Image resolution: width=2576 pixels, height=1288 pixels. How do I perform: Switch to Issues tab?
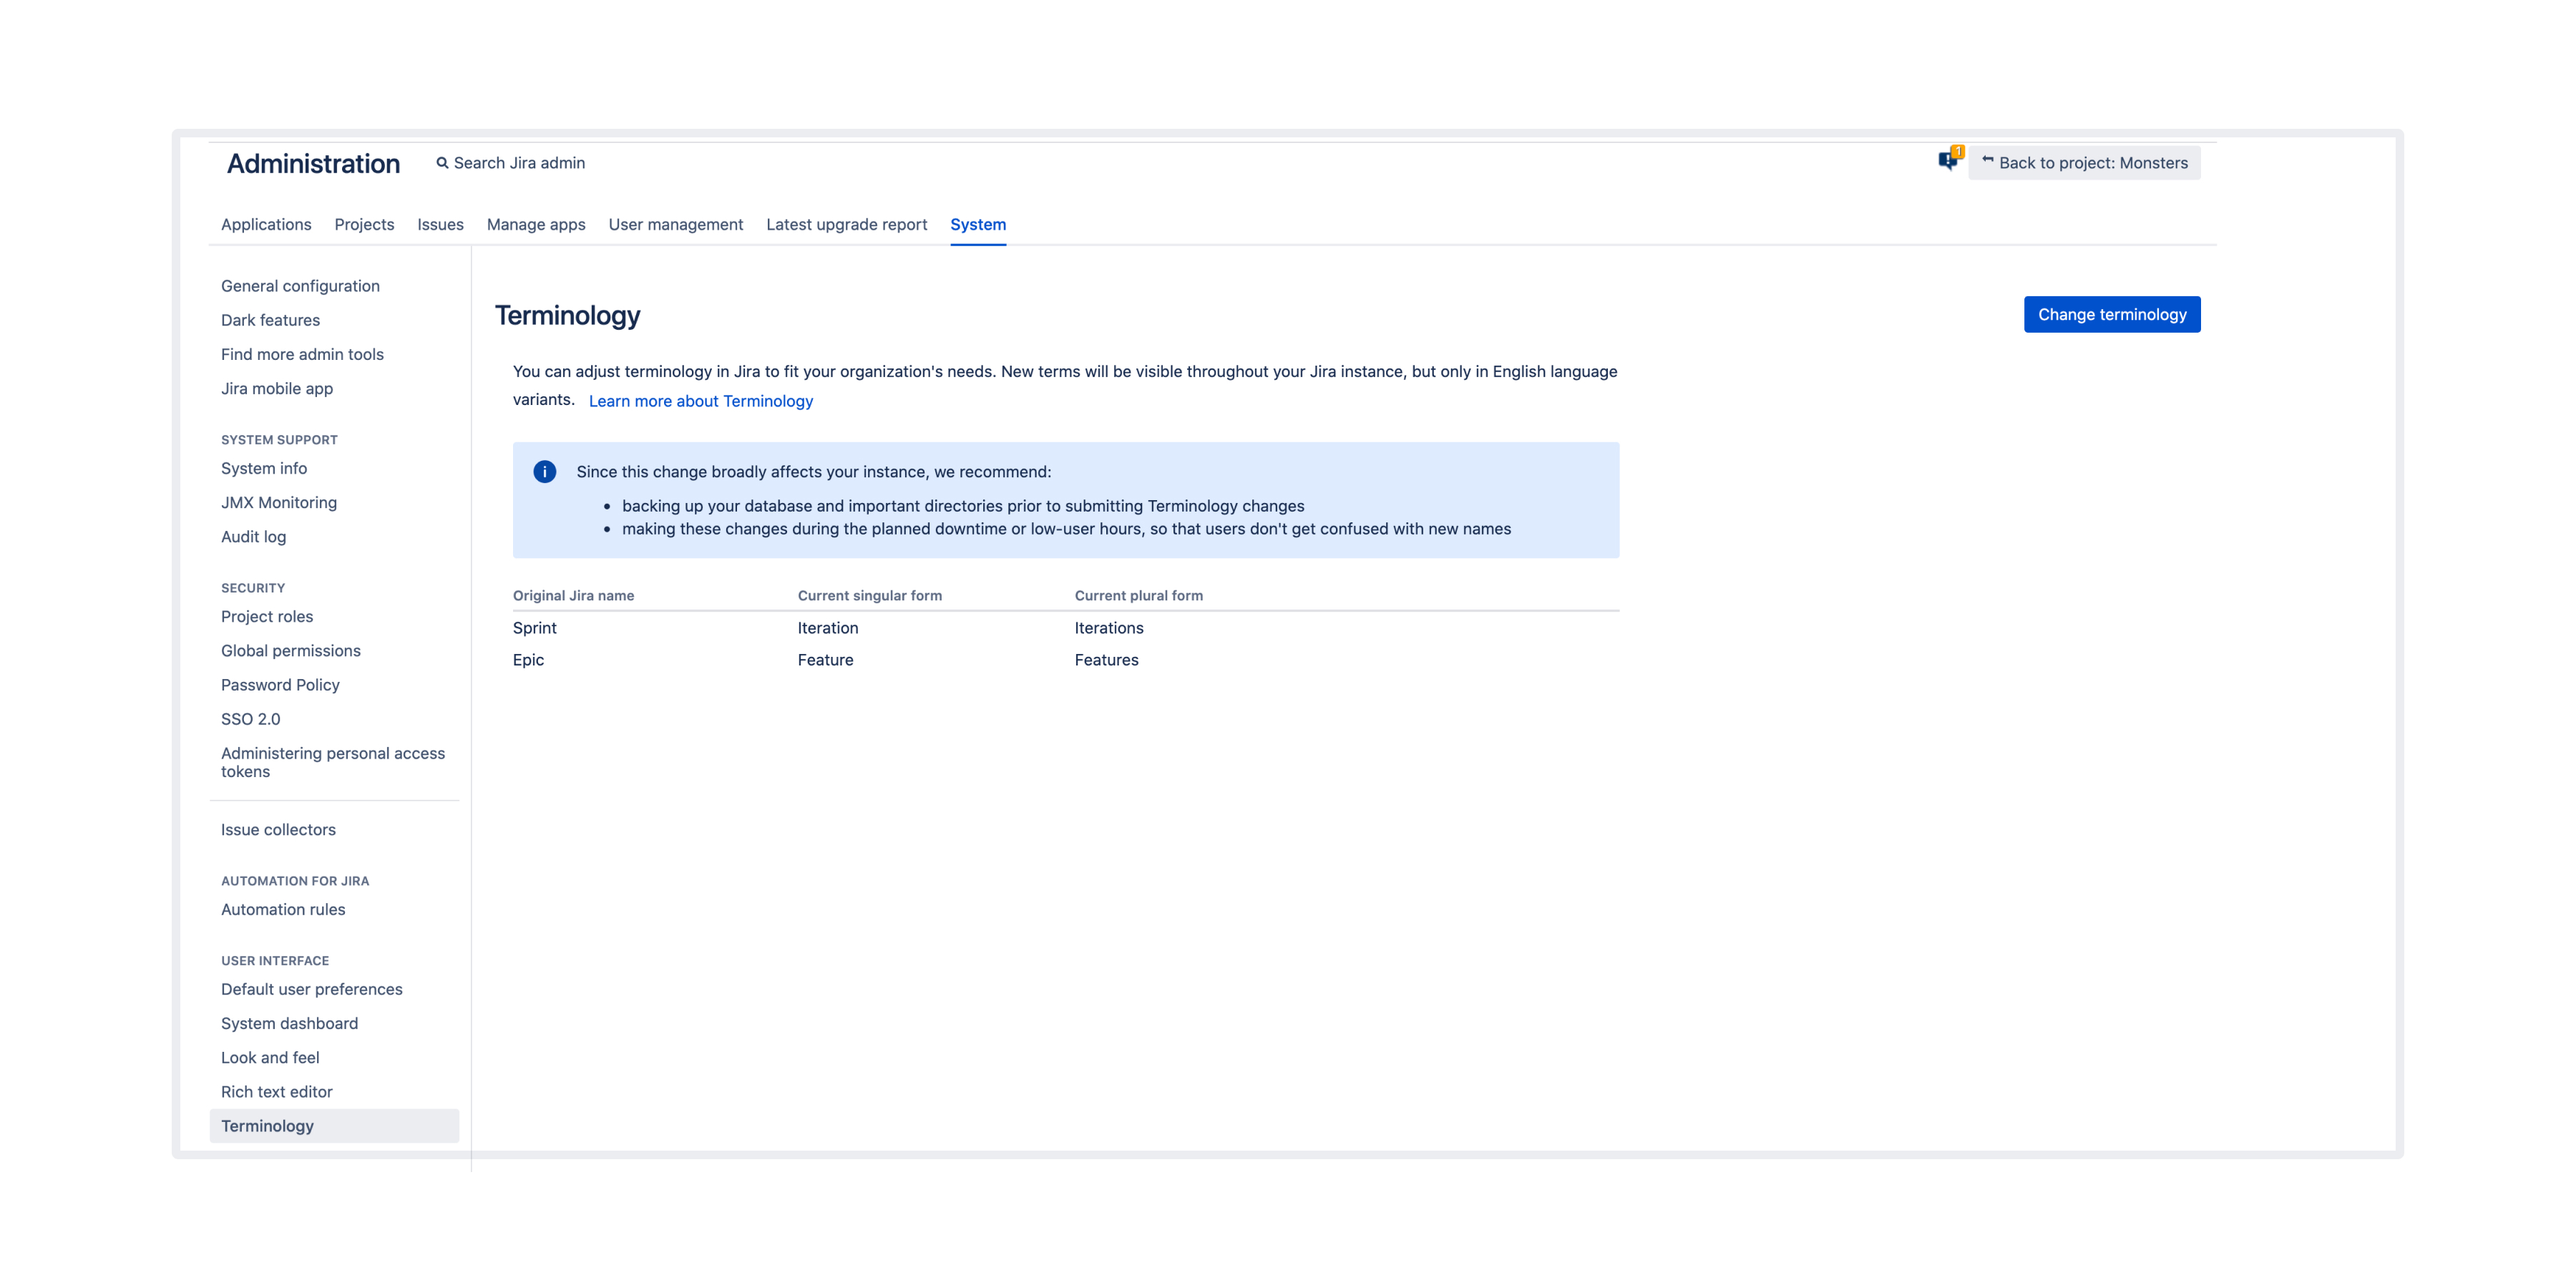pos(440,224)
